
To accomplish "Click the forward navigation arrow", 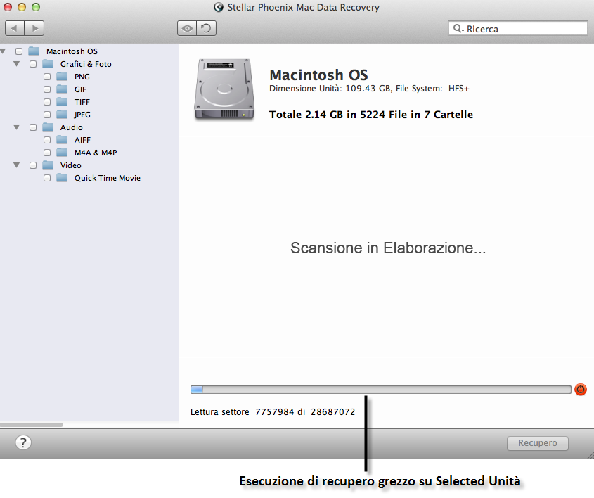I will 34,28.
